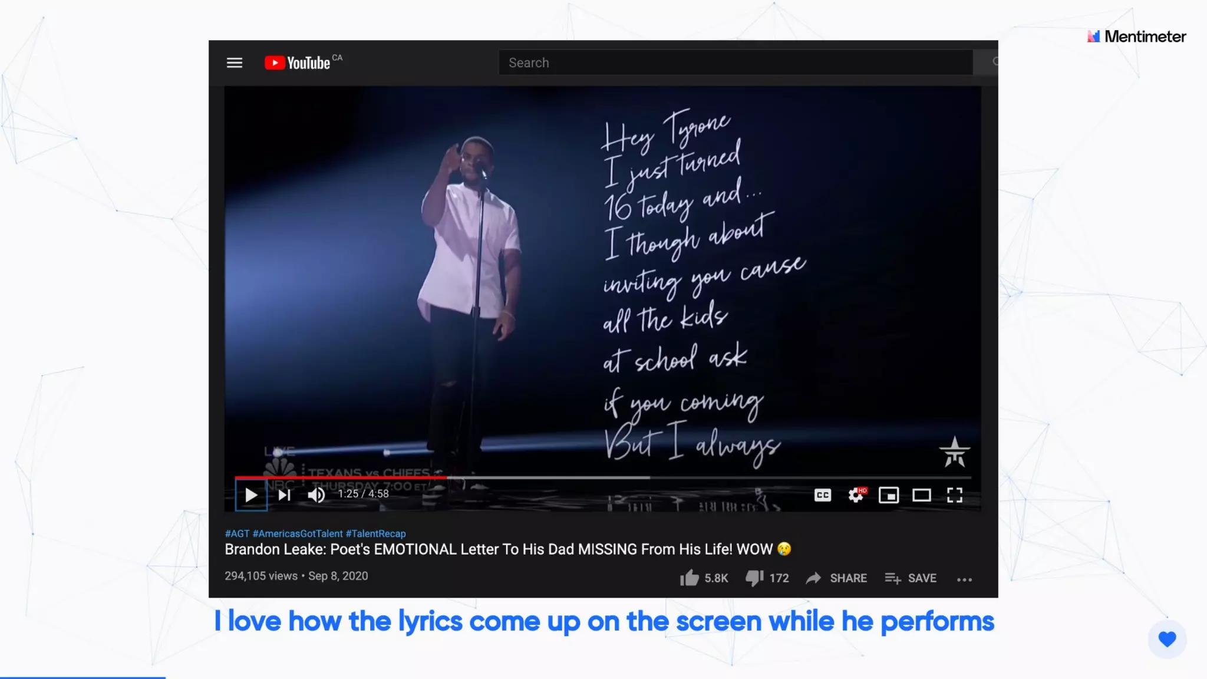Save video to playlist
Viewport: 1207px width, 679px height.
coord(911,578)
